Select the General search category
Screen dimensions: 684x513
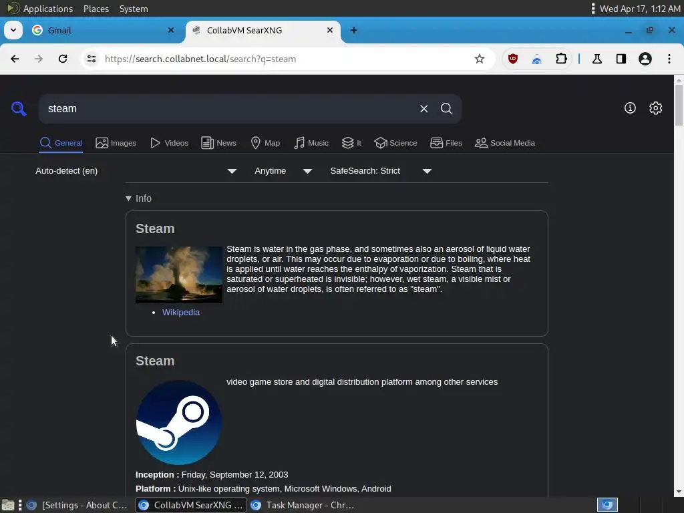click(x=61, y=143)
